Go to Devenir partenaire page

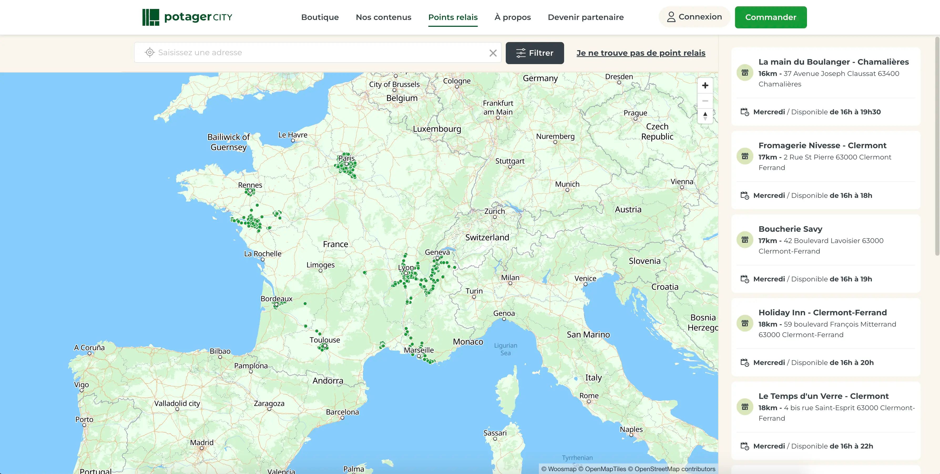[x=586, y=17]
